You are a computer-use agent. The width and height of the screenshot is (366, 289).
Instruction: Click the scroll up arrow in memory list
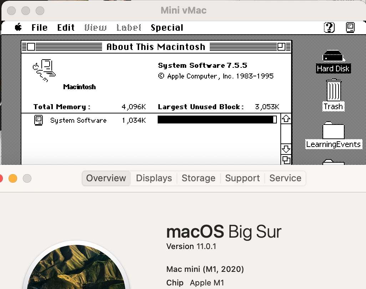[x=286, y=119]
